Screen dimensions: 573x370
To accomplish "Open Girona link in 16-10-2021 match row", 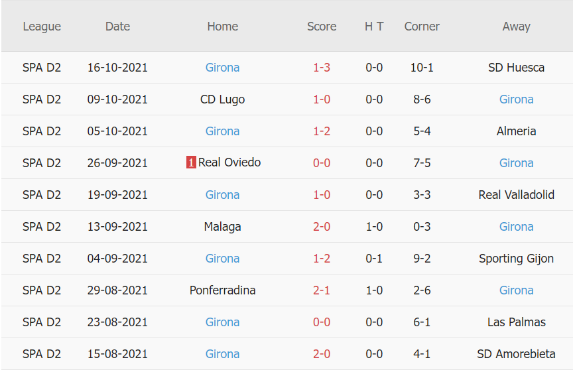I will point(222,68).
